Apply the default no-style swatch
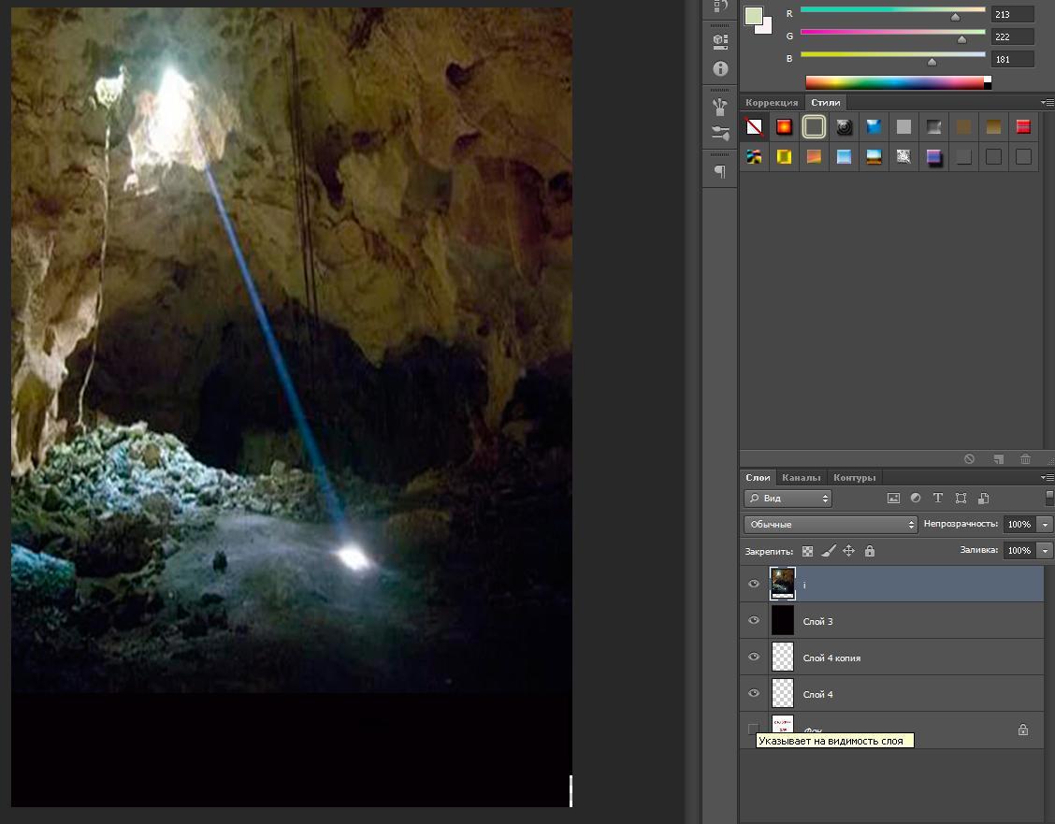This screenshot has height=824, width=1055. pos(754,127)
